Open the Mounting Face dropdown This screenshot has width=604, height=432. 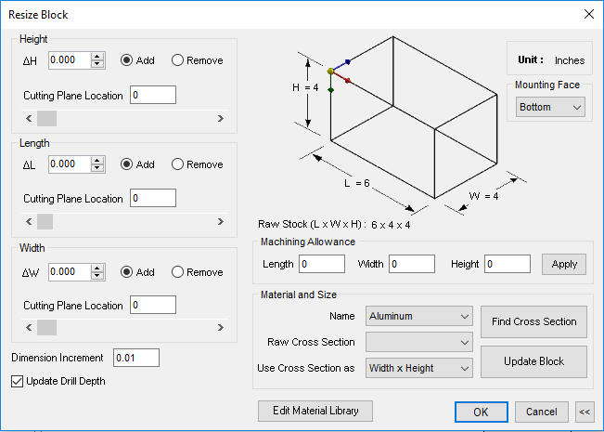pyautogui.click(x=550, y=107)
